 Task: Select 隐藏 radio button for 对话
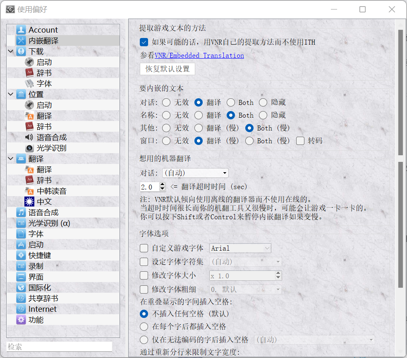point(263,102)
